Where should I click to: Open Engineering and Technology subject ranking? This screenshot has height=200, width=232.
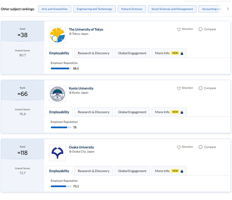click(94, 9)
